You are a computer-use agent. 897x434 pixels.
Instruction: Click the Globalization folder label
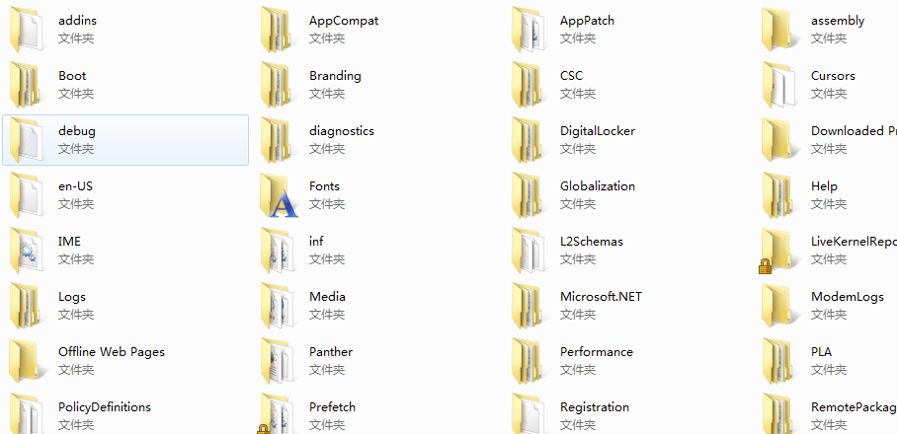(597, 186)
